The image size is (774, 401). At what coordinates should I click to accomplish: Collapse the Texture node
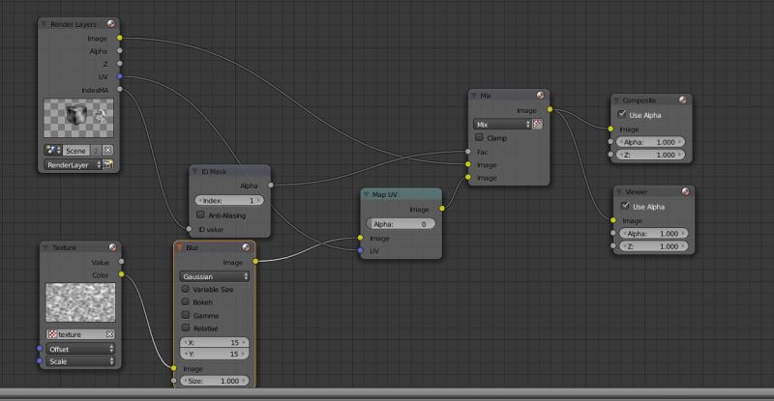point(45,247)
